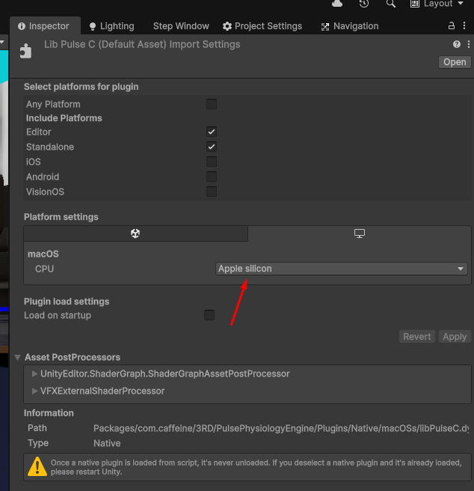Select the Standalone monitor platform tab
Viewport: 474px width, 491px height.
click(360, 234)
